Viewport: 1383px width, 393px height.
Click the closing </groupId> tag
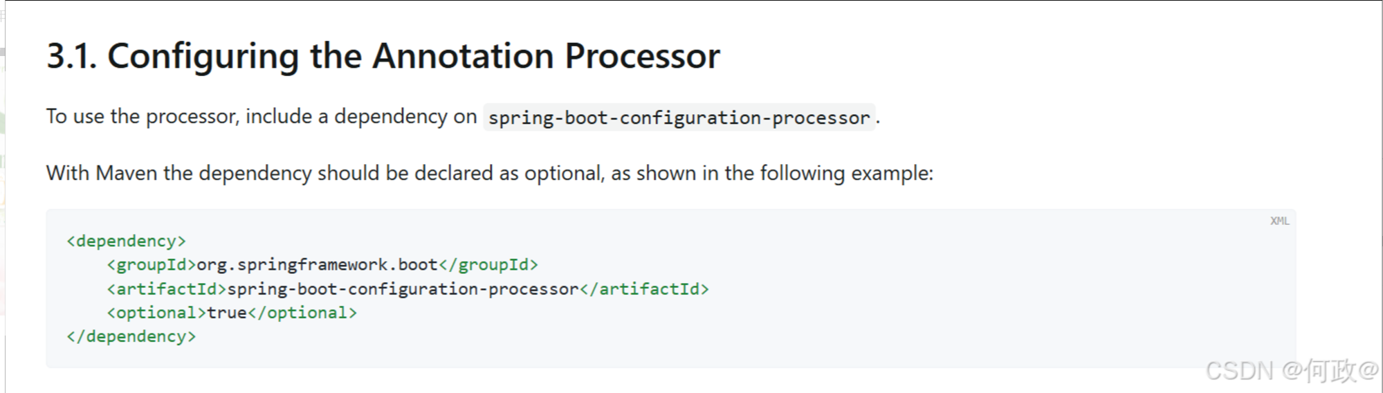[488, 265]
